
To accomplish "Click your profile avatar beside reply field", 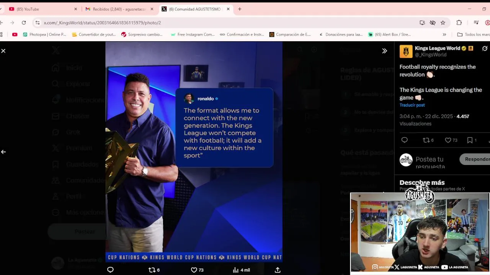I will (x=406, y=160).
